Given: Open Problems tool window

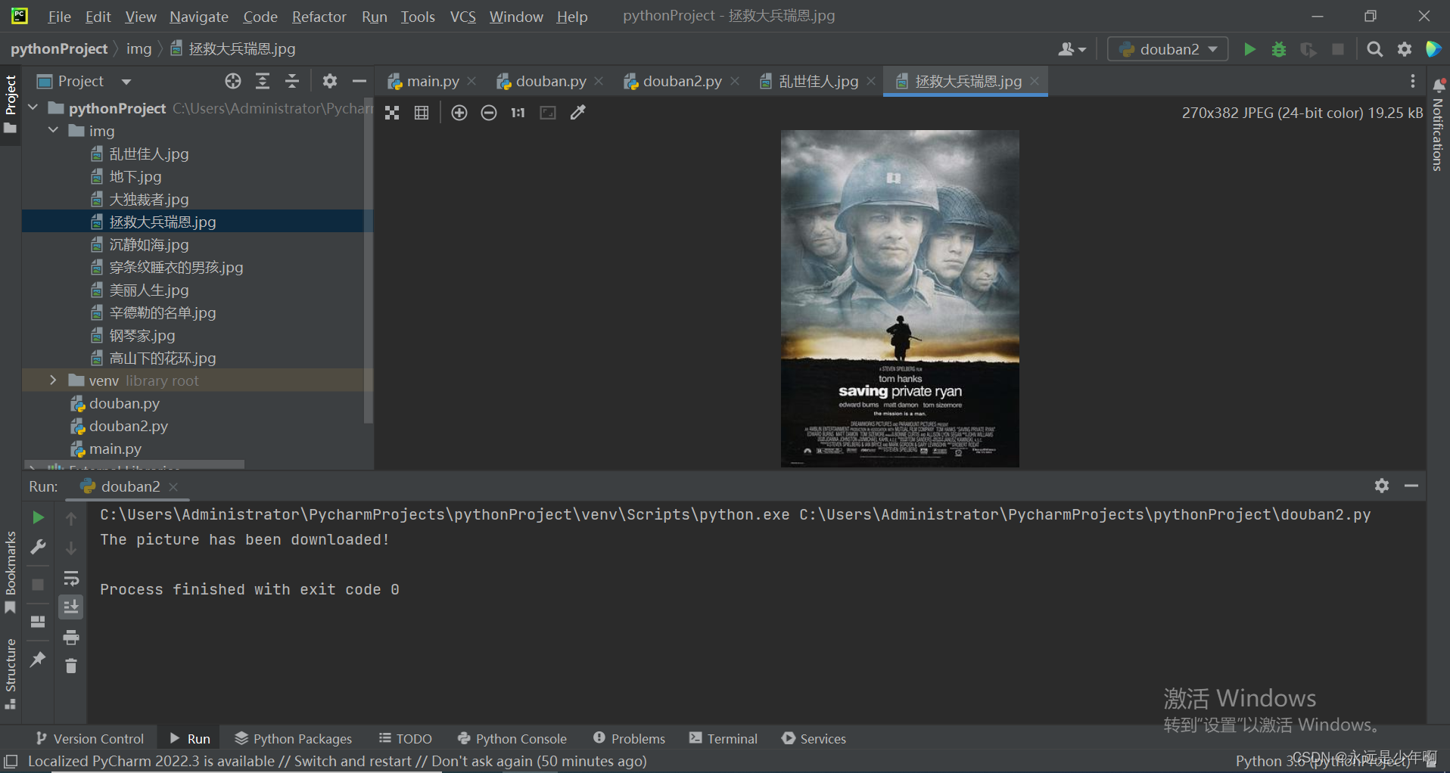Looking at the screenshot, I should 630,738.
